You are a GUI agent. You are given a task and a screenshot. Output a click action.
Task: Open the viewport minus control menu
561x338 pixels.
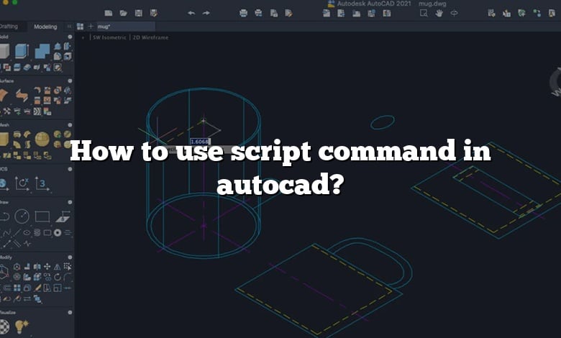point(83,37)
